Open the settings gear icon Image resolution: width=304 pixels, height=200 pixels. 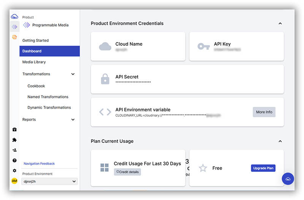(x=14, y=170)
